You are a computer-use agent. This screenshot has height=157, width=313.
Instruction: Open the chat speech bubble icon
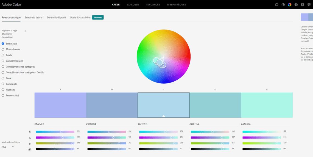tap(309, 5)
